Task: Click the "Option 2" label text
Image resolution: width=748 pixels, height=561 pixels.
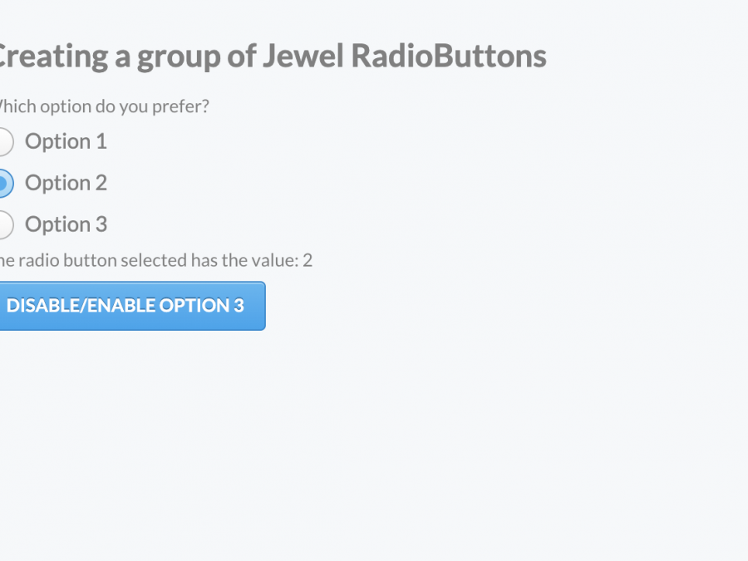Action: pyautogui.click(x=66, y=183)
